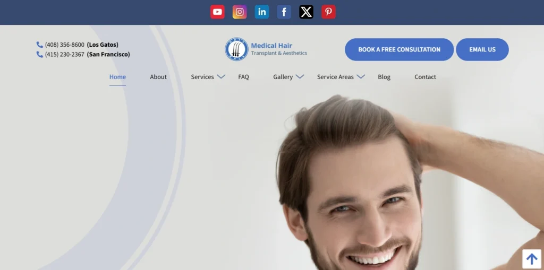
Task: Open the Services menu item
Action: pos(202,77)
